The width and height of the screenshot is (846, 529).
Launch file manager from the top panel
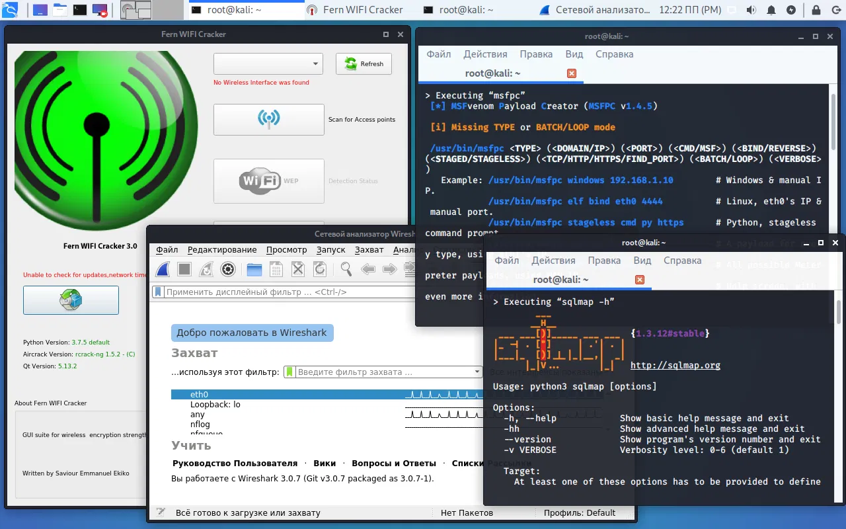60,10
